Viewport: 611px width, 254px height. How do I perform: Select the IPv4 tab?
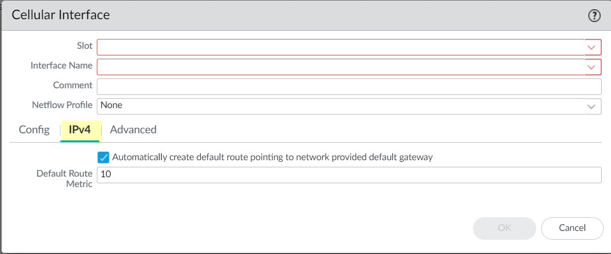coord(80,130)
